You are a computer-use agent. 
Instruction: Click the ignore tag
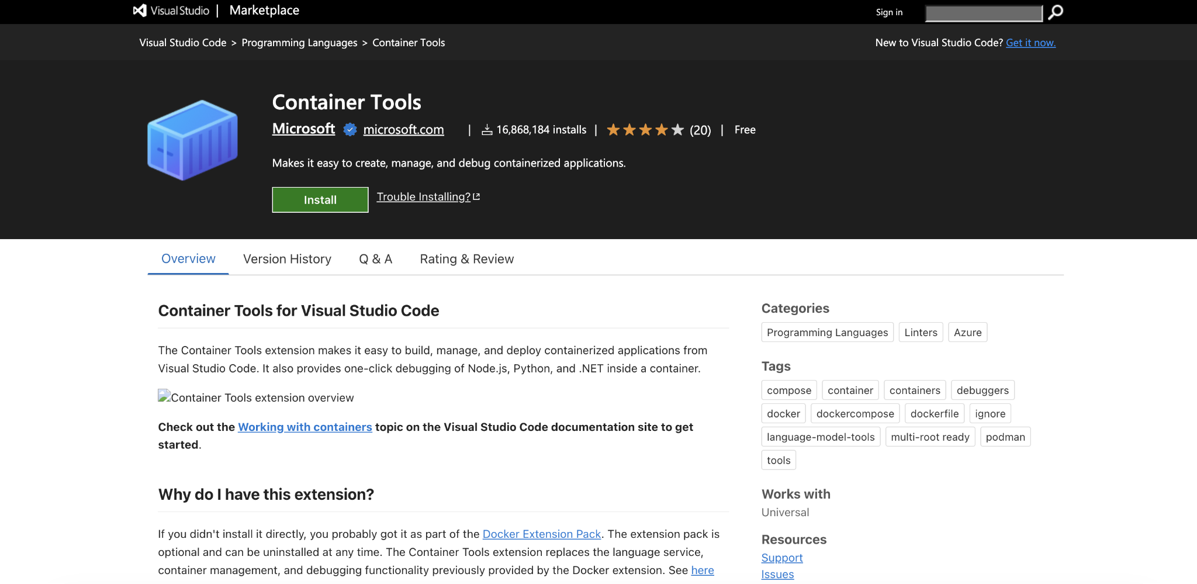click(x=990, y=414)
